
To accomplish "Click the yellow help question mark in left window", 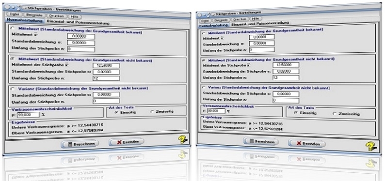I will coord(183,139).
